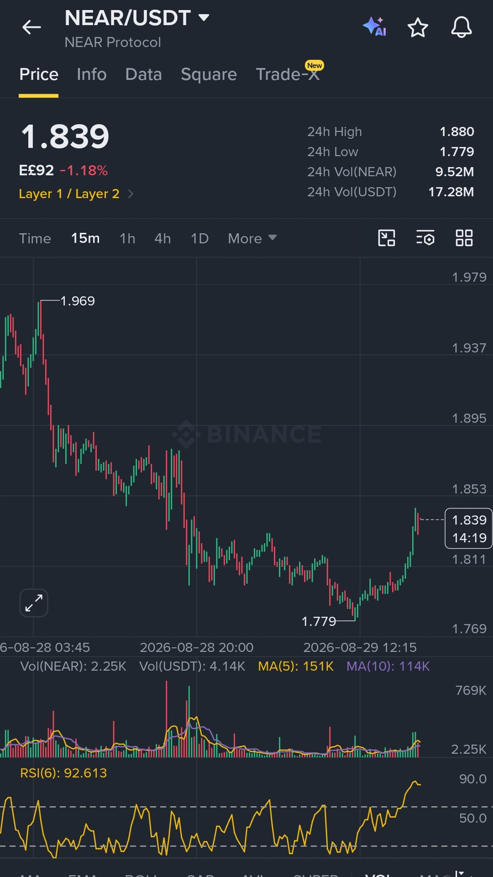Tap the -1.18% change value
Image resolution: width=493 pixels, height=877 pixels.
84,171
